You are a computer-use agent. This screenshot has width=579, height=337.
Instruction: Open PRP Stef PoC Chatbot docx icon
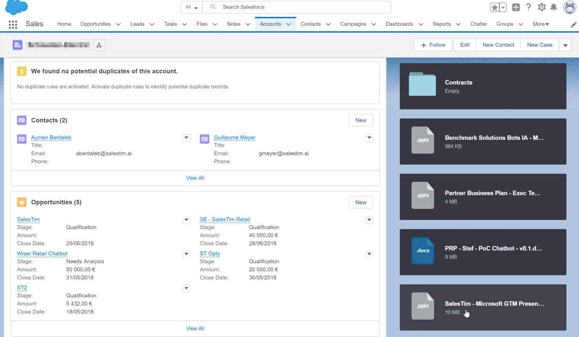coord(423,251)
